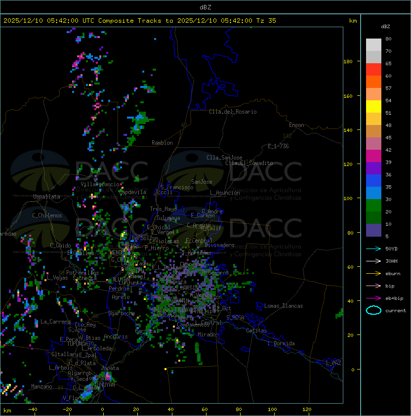The height and width of the screenshot is (416, 411).
Task: Choose the purple 39 dBZ legend swatch
Action: pyautogui.click(x=373, y=168)
